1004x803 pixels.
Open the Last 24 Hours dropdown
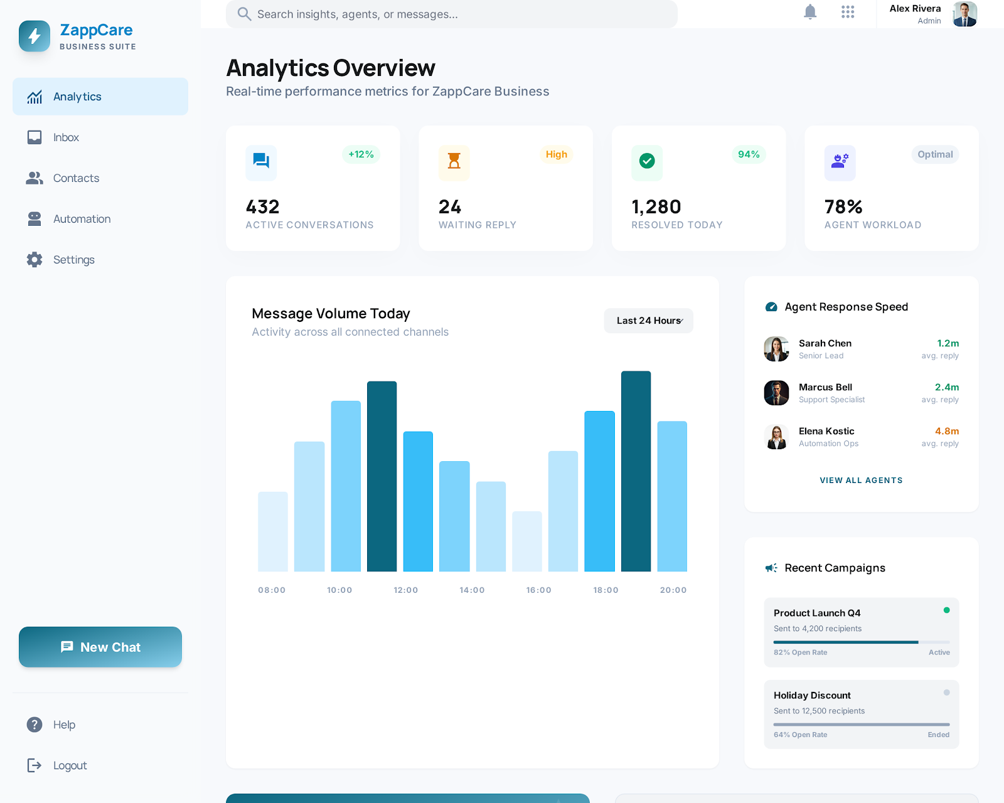[648, 321]
